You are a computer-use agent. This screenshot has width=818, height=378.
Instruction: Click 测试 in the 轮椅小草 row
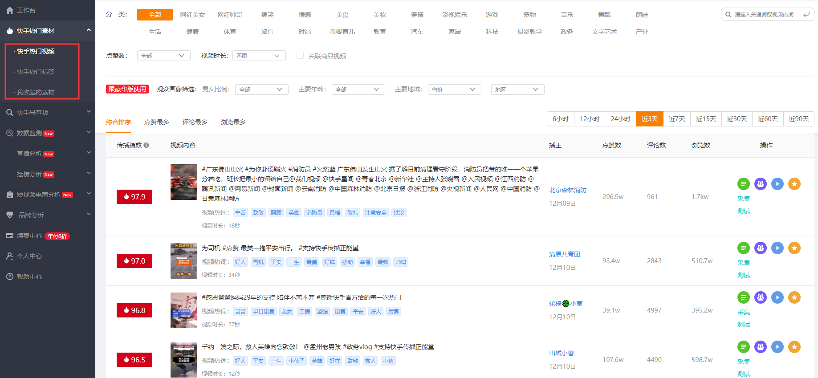click(744, 325)
